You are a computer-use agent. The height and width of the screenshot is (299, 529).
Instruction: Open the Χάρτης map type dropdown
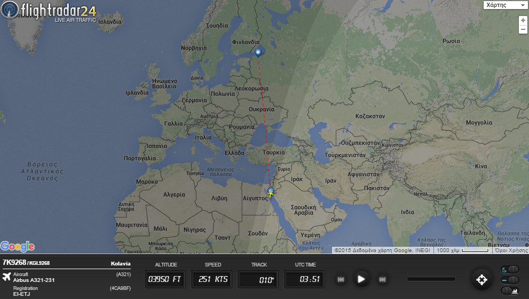click(505, 5)
